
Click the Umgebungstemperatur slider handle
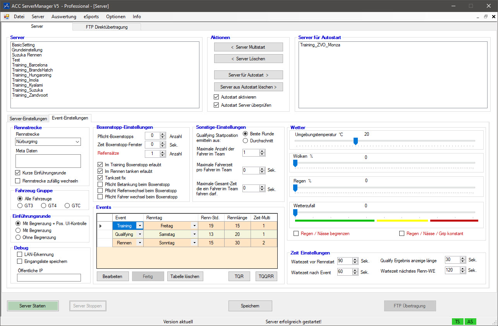pos(355,142)
